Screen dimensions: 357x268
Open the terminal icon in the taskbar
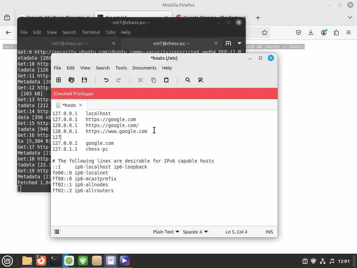pos(55,261)
